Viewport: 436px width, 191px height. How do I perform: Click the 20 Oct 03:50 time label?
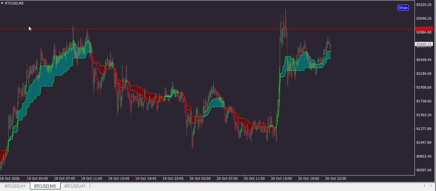[x=200, y=178]
